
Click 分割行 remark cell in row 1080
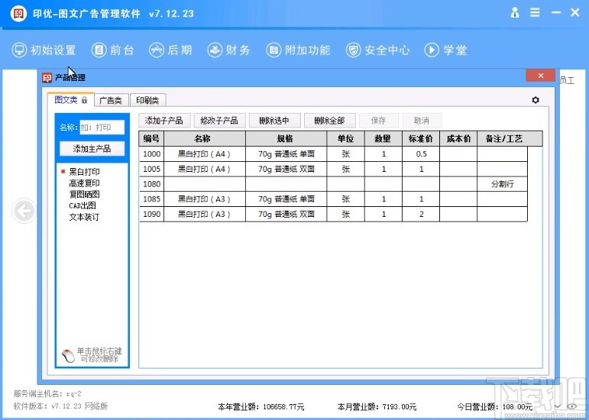[503, 184]
